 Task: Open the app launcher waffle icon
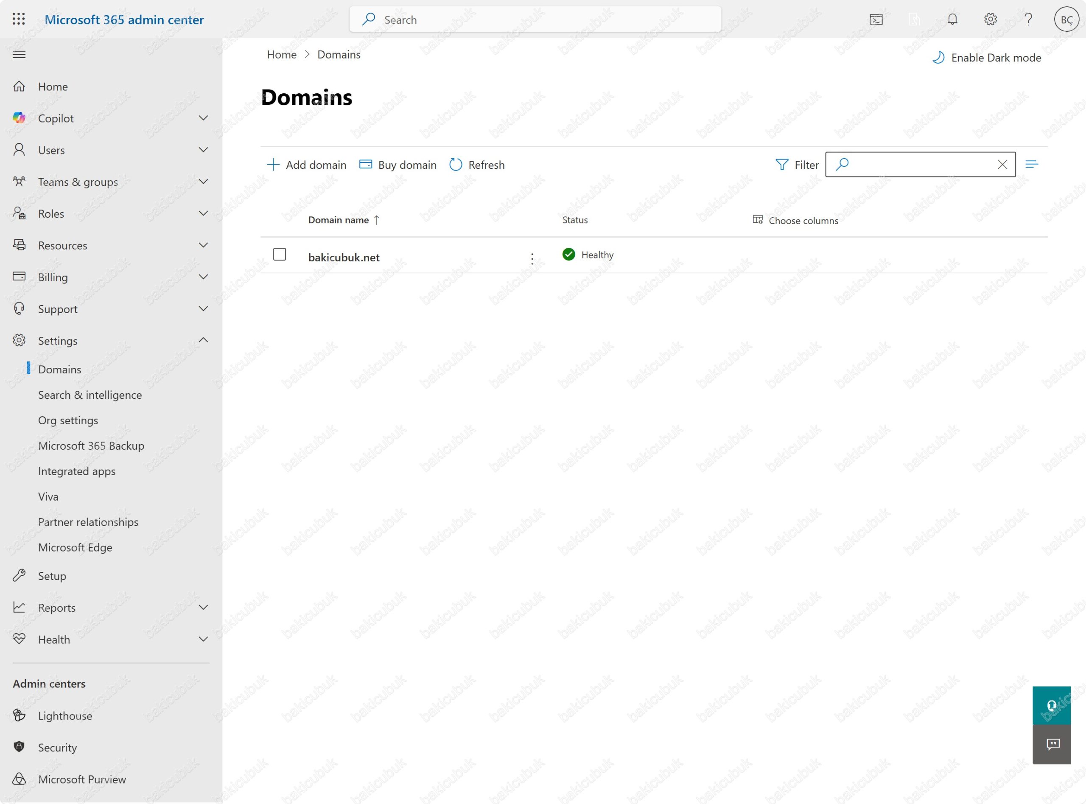[x=19, y=19]
